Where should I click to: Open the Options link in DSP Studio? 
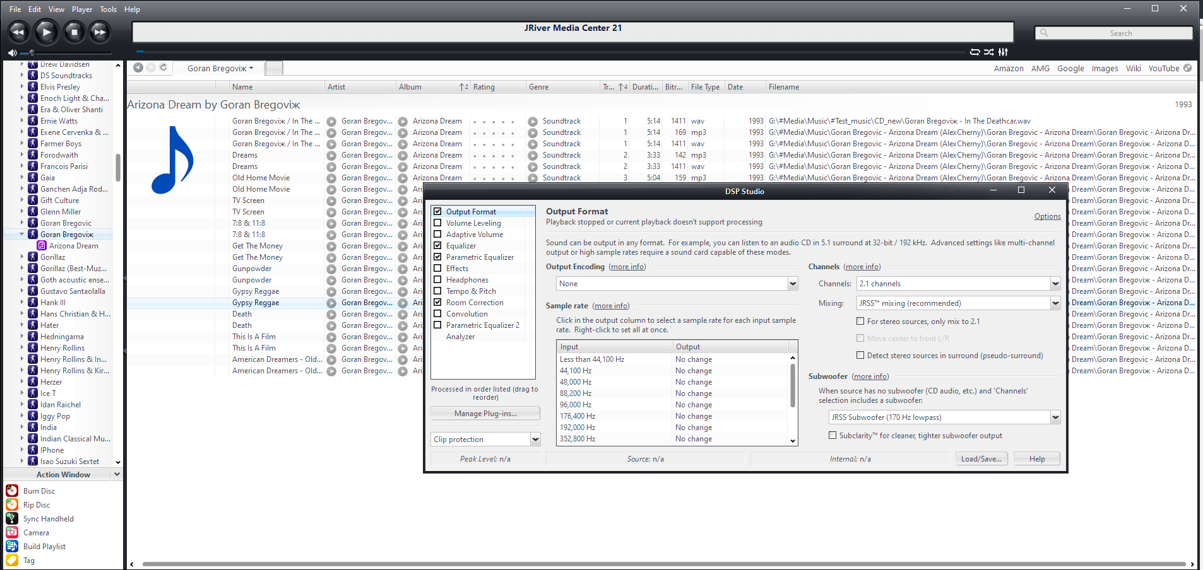tap(1047, 216)
